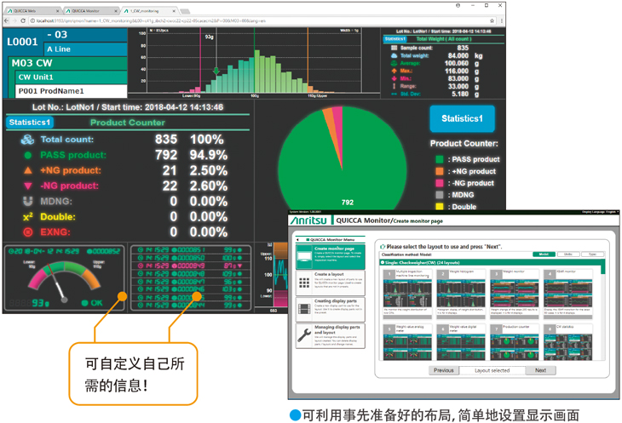
Task: Switch classification method to Model
Action: click(x=544, y=254)
